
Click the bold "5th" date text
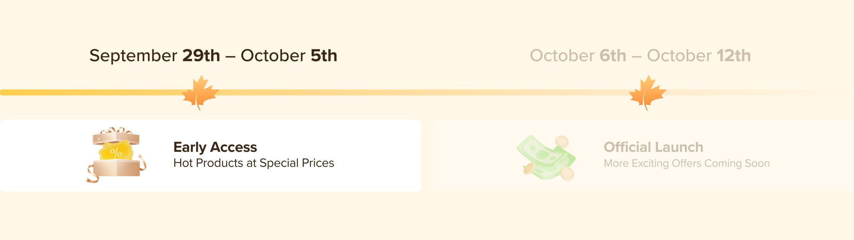324,55
